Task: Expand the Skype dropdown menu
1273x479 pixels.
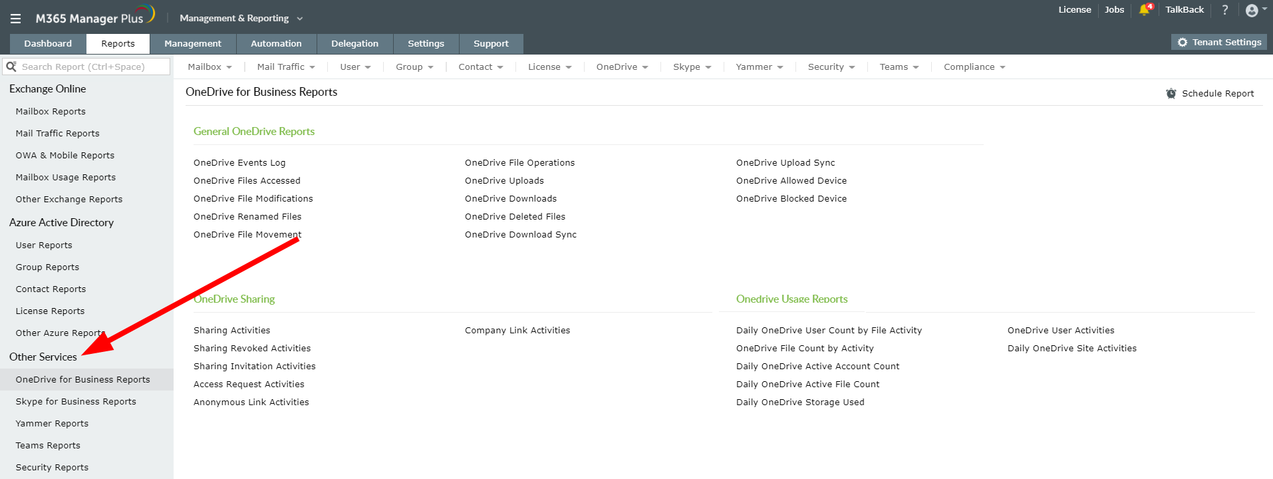Action: 692,67
